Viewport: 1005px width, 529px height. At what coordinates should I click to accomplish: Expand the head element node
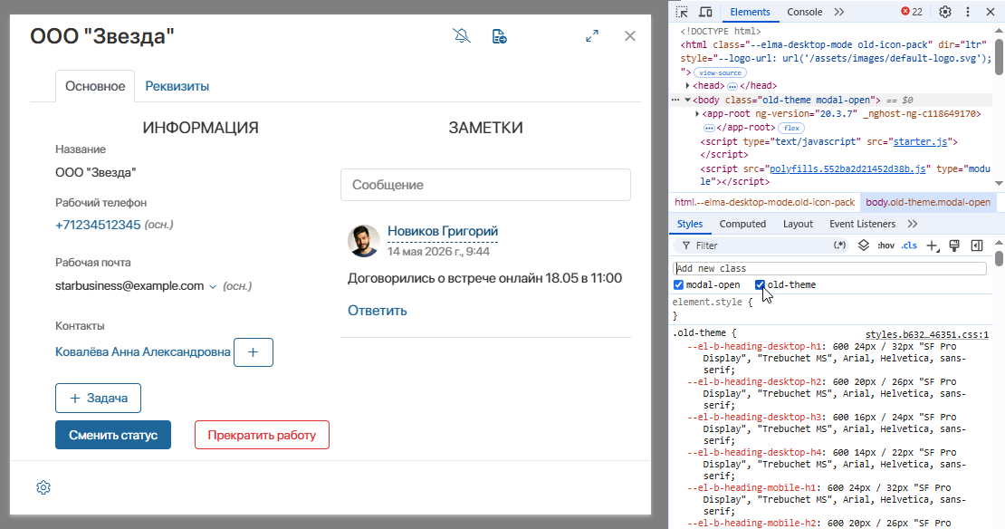pos(688,85)
